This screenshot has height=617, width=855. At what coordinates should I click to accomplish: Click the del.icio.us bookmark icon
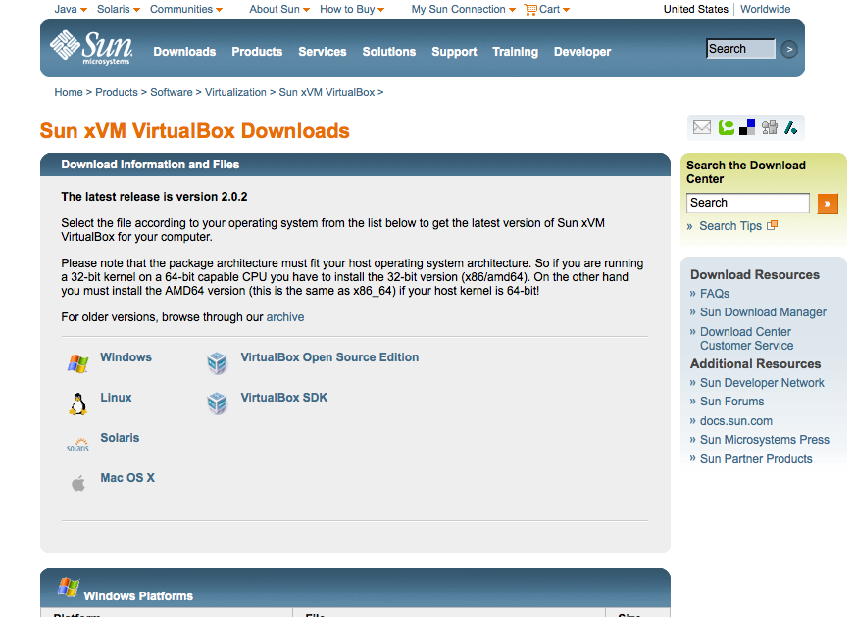[747, 128]
